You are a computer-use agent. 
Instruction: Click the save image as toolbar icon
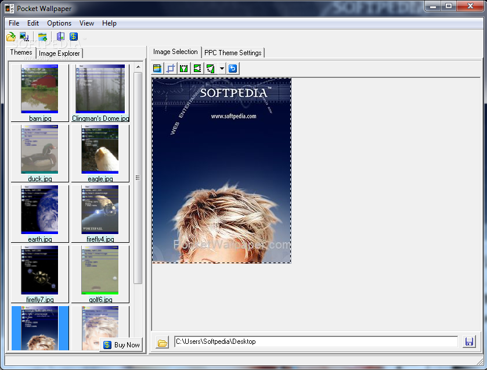click(24, 37)
